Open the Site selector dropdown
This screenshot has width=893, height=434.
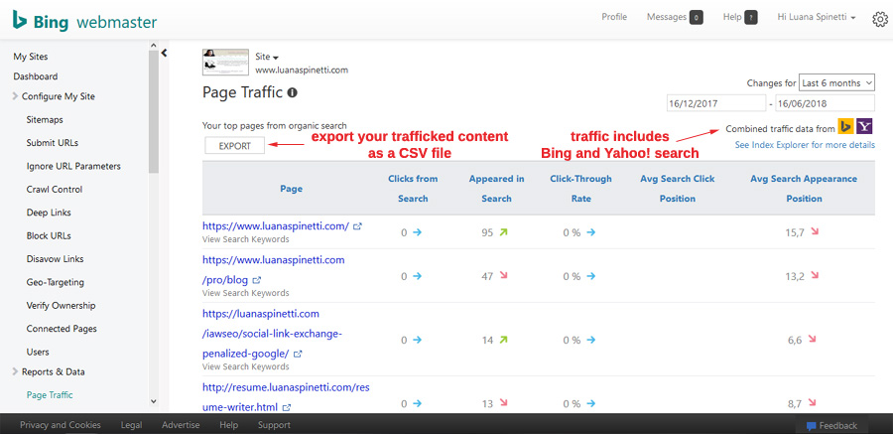[x=267, y=57]
